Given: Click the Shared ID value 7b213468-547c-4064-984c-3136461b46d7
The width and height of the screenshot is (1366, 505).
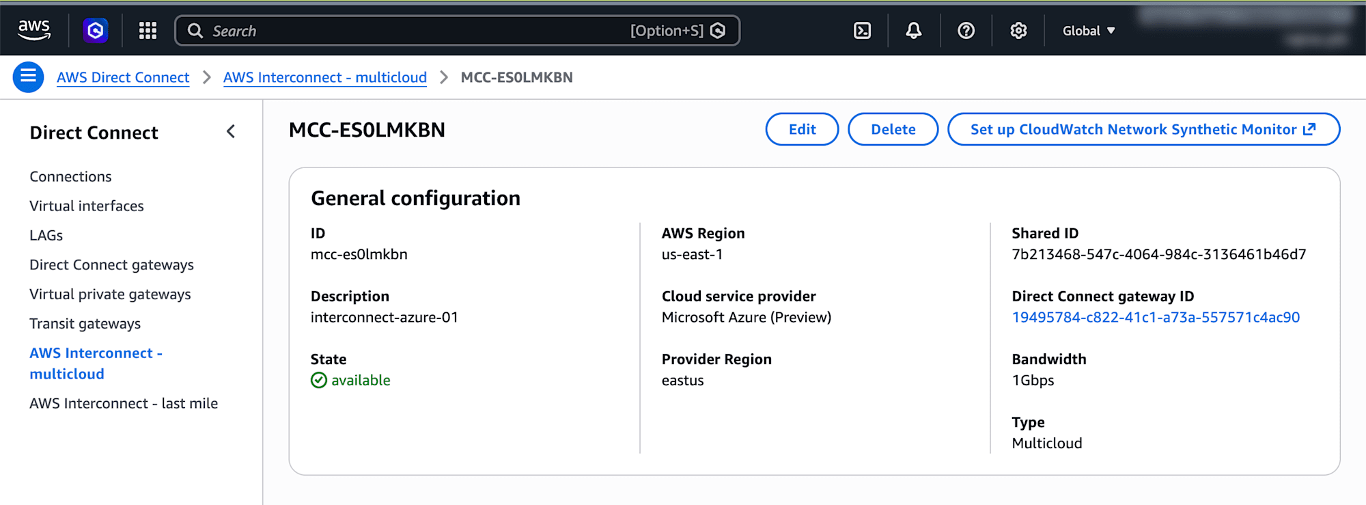Looking at the screenshot, I should pos(1158,254).
